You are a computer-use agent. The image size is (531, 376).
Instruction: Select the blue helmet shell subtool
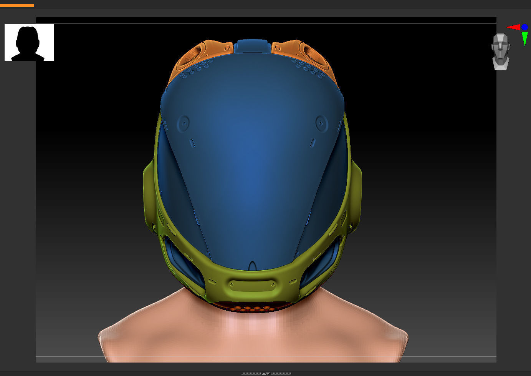tap(253, 154)
